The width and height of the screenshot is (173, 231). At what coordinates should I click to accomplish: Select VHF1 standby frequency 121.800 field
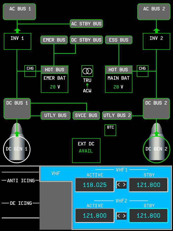pos(148,185)
